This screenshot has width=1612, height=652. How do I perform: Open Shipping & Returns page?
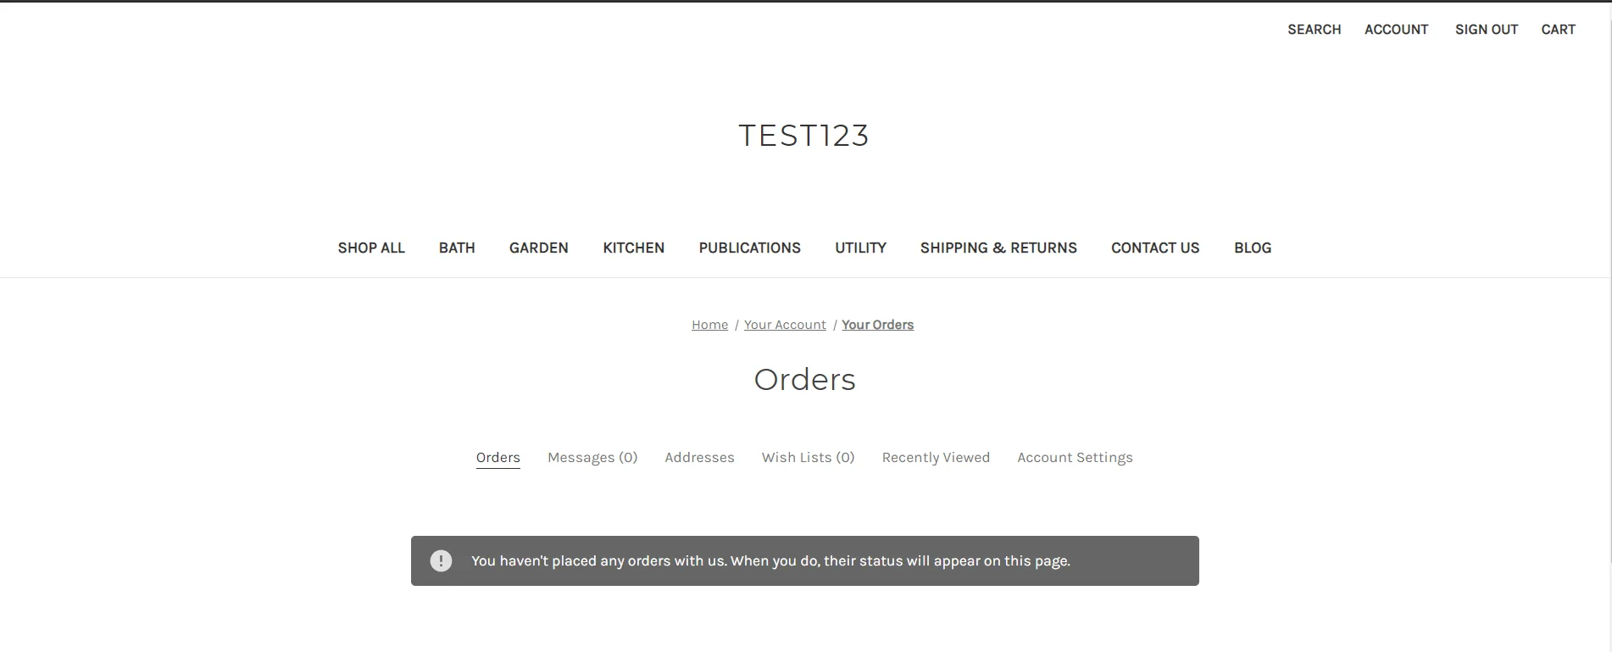pyautogui.click(x=998, y=248)
